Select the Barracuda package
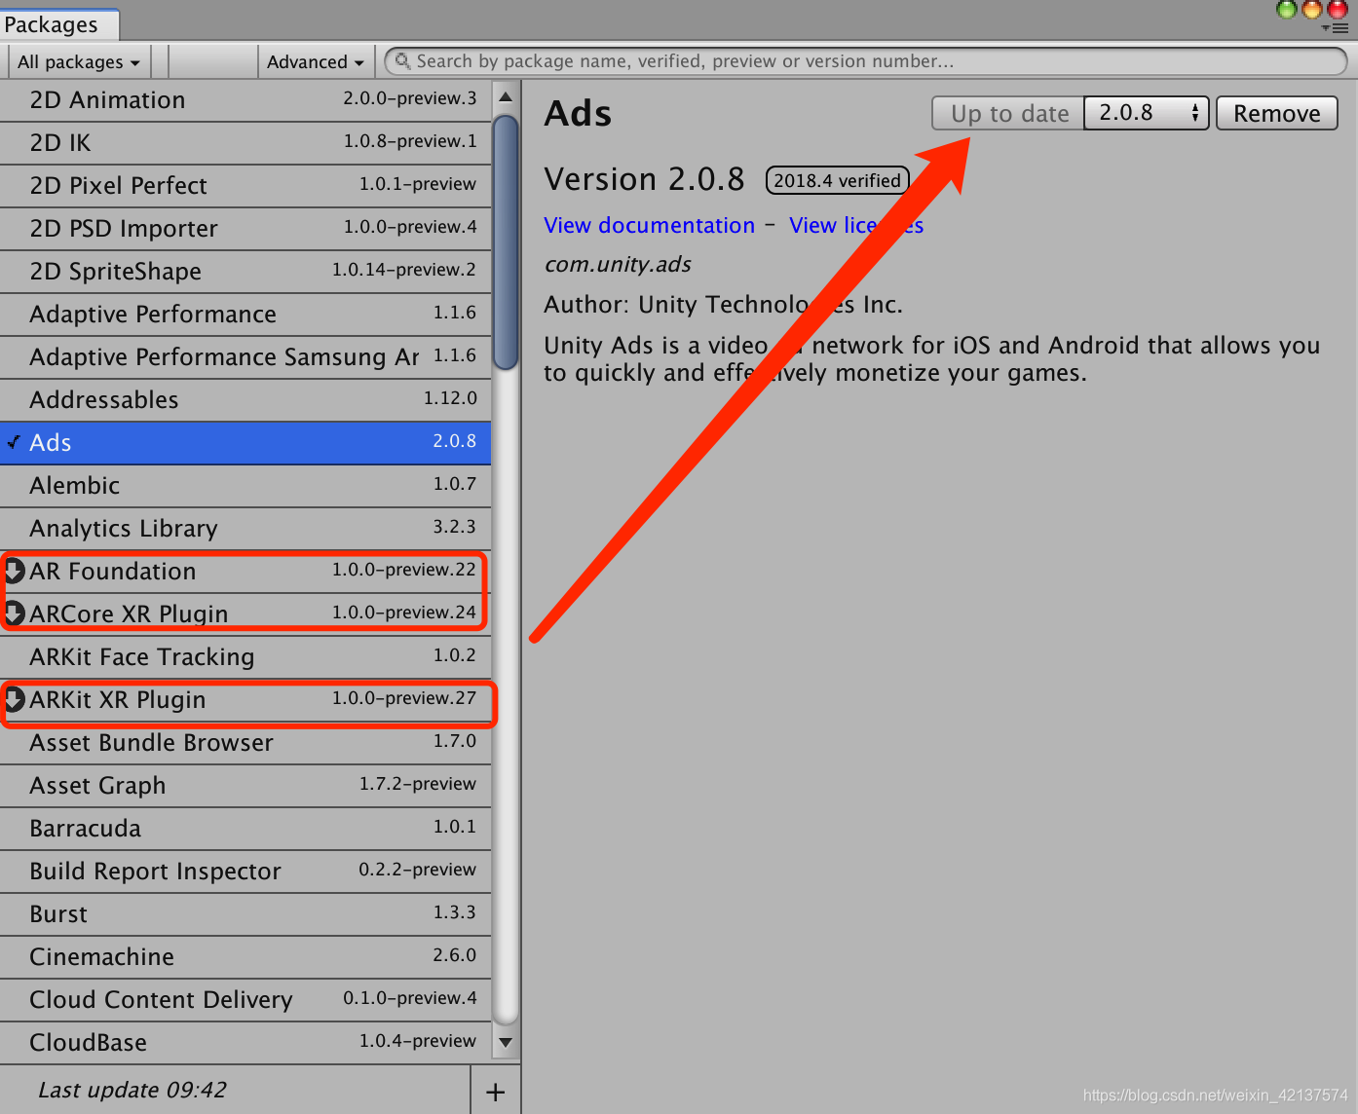Image resolution: width=1358 pixels, height=1114 pixels. tap(245, 829)
